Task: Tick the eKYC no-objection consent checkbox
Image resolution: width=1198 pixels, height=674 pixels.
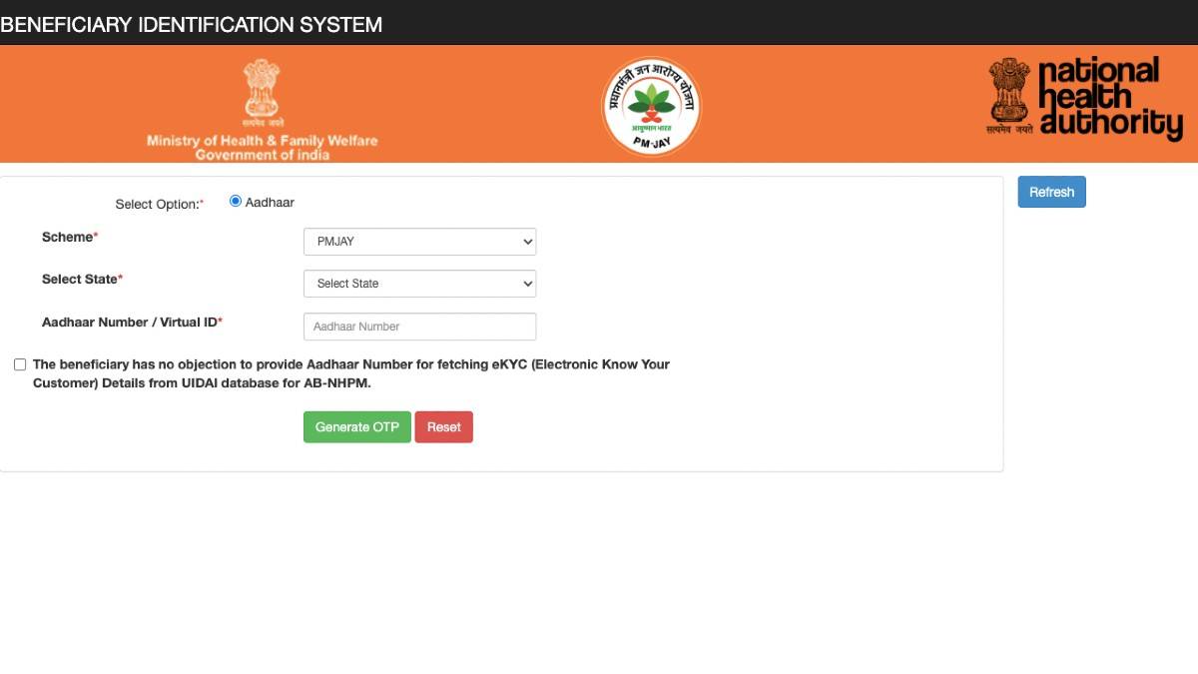Action: point(20,364)
